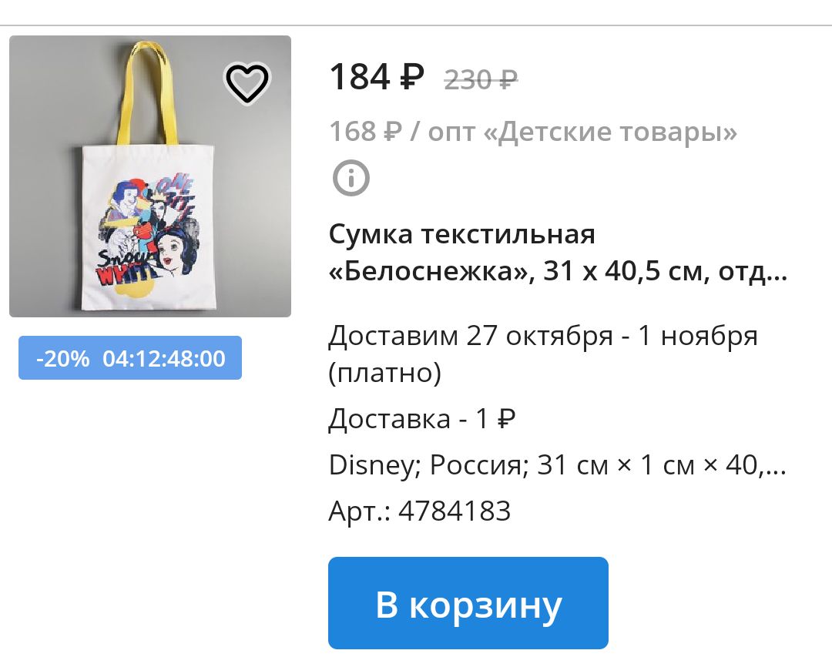Select the article number 4784183
Image resolution: width=832 pixels, height=667 pixels.
455,511
